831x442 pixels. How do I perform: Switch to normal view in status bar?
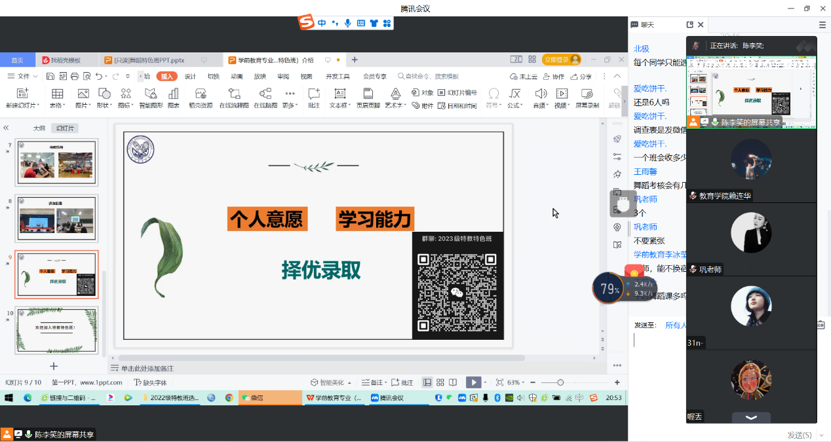427,382
